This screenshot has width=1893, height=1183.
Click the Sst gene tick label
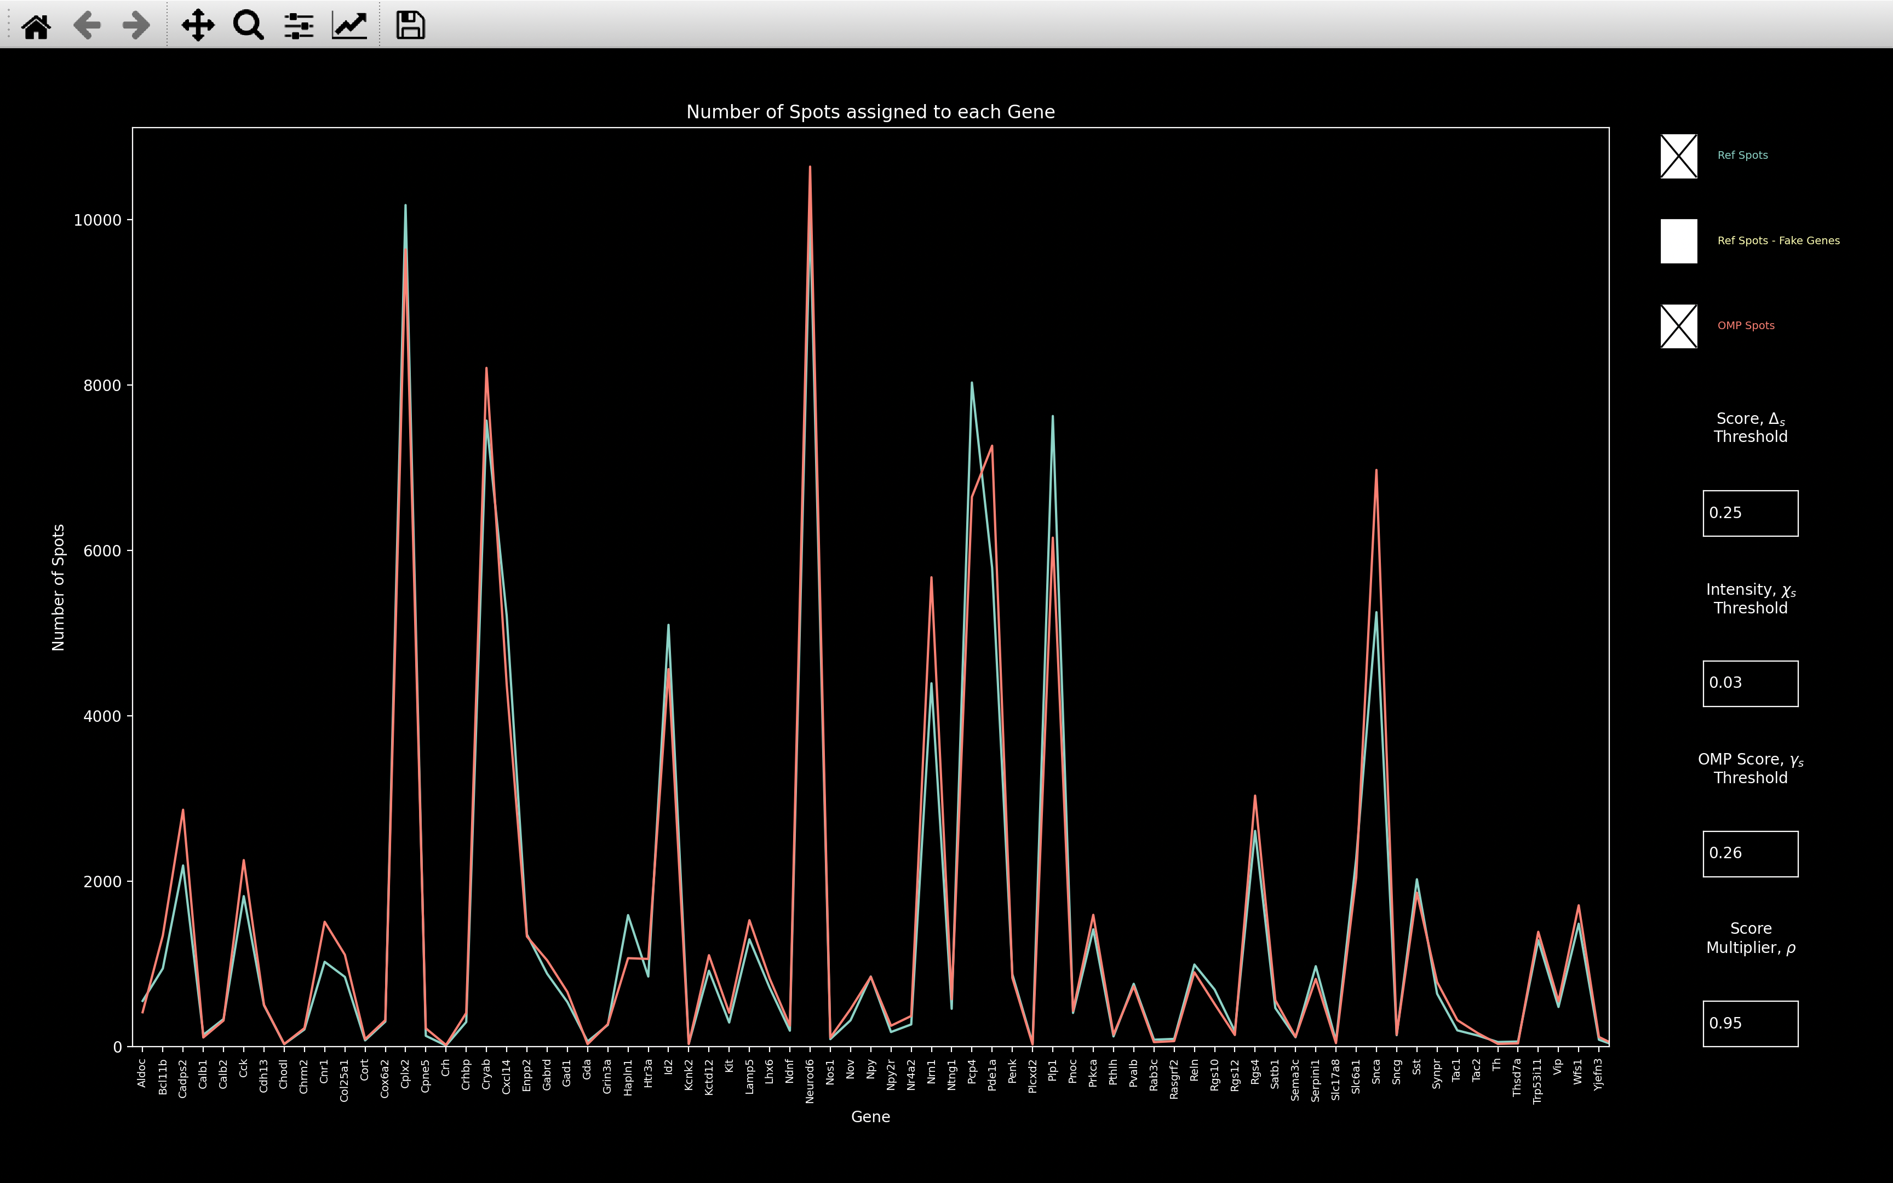tap(1416, 1067)
